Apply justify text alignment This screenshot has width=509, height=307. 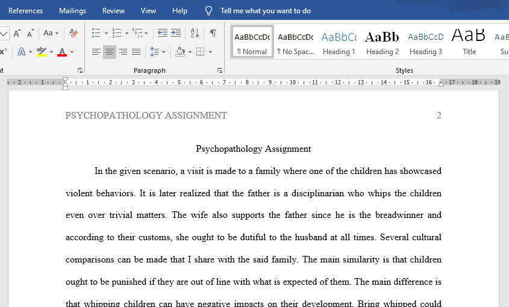pos(136,52)
